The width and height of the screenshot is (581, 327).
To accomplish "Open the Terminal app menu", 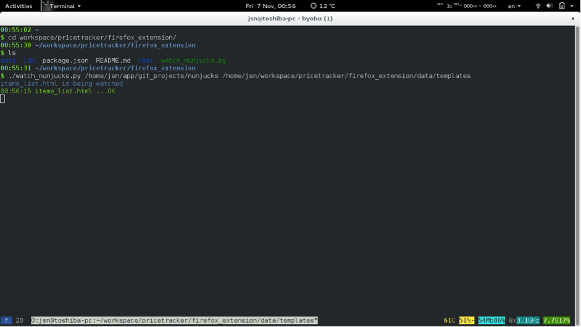I will (62, 6).
